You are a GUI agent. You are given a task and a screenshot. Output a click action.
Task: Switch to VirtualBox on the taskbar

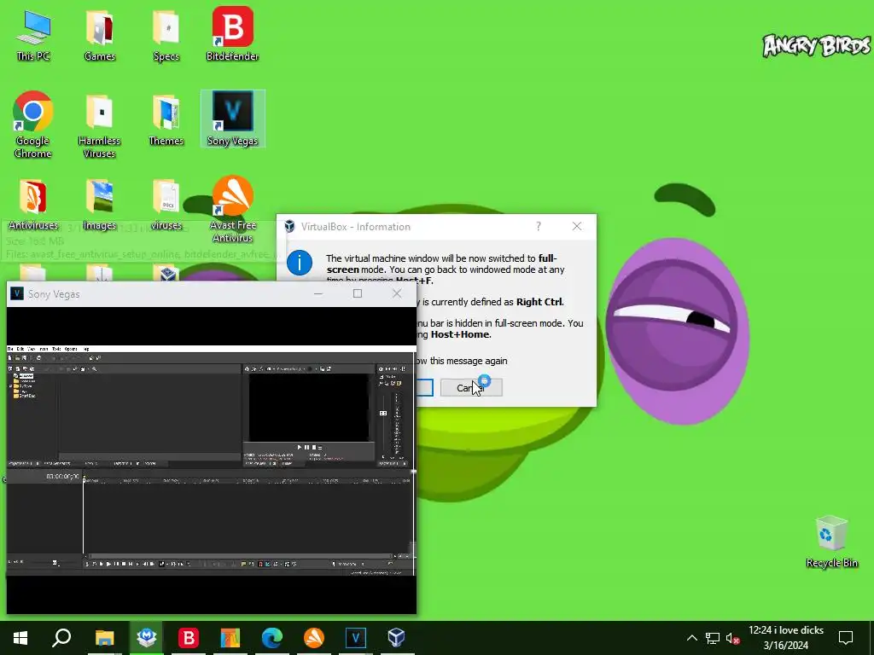pos(396,638)
